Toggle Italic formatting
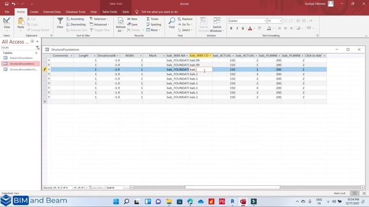Image resolution: width=369 pixels, height=207 pixels. coord(237,28)
